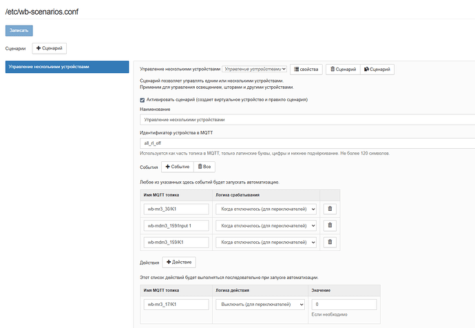This screenshot has height=328, width=475.
Task: Click the Записать save button
Action: click(x=19, y=30)
